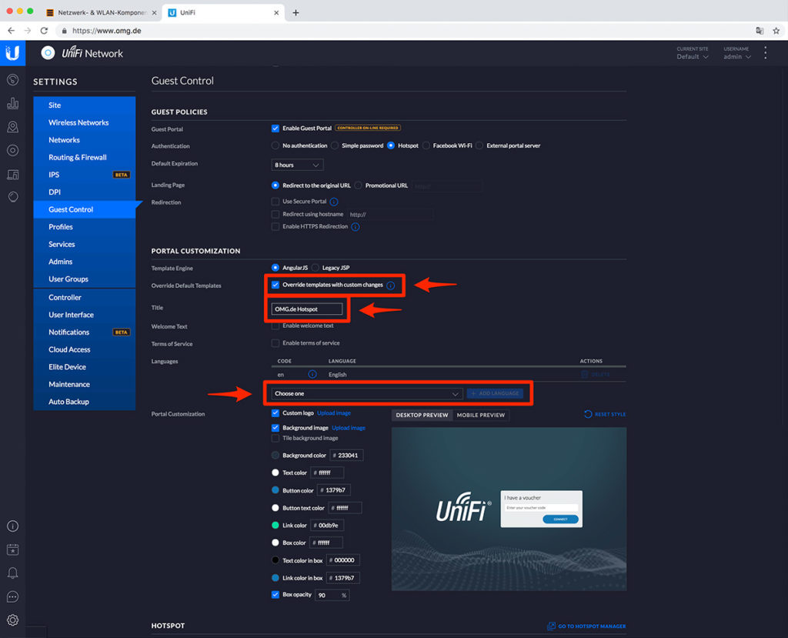Viewport: 788px width, 638px height.
Task: Click the Add Language button
Action: pos(495,393)
